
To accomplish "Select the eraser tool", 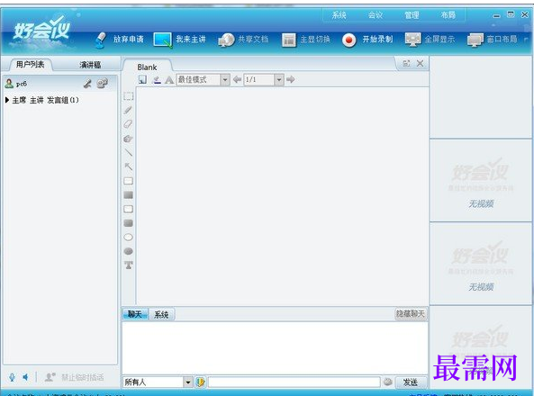I will click(x=128, y=124).
